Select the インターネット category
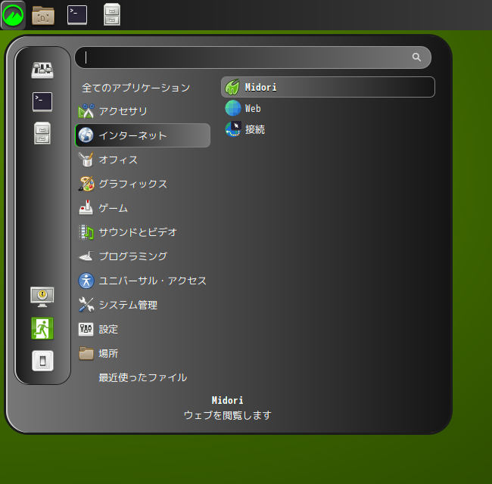The height and width of the screenshot is (484, 492). pyautogui.click(x=143, y=135)
